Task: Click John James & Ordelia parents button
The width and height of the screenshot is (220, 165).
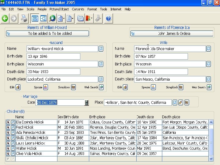Action: (x=171, y=33)
